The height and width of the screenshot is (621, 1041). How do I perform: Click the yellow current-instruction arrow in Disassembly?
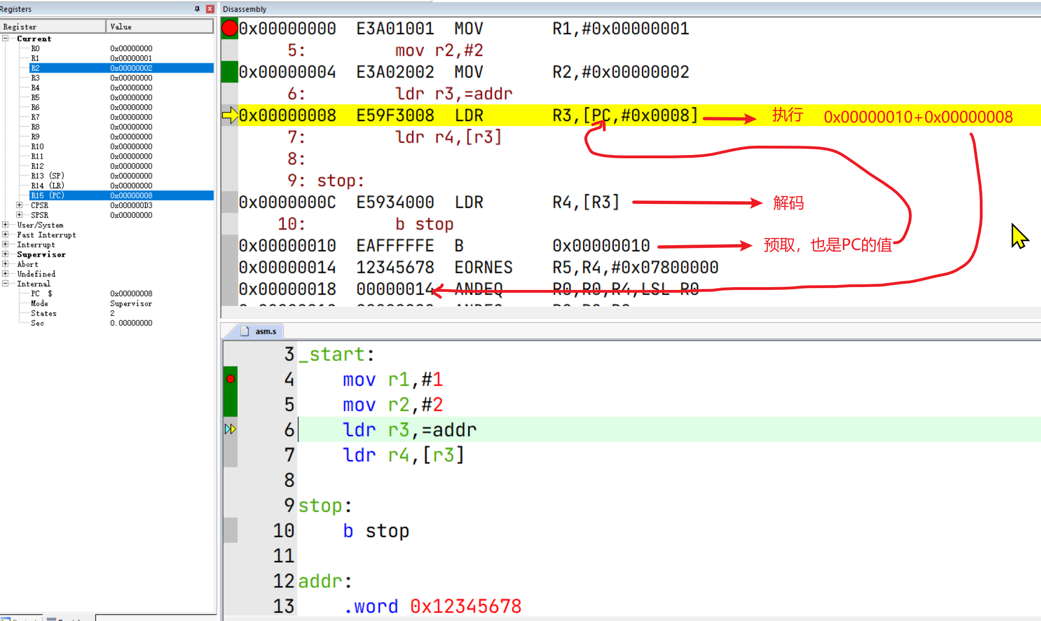coord(230,115)
